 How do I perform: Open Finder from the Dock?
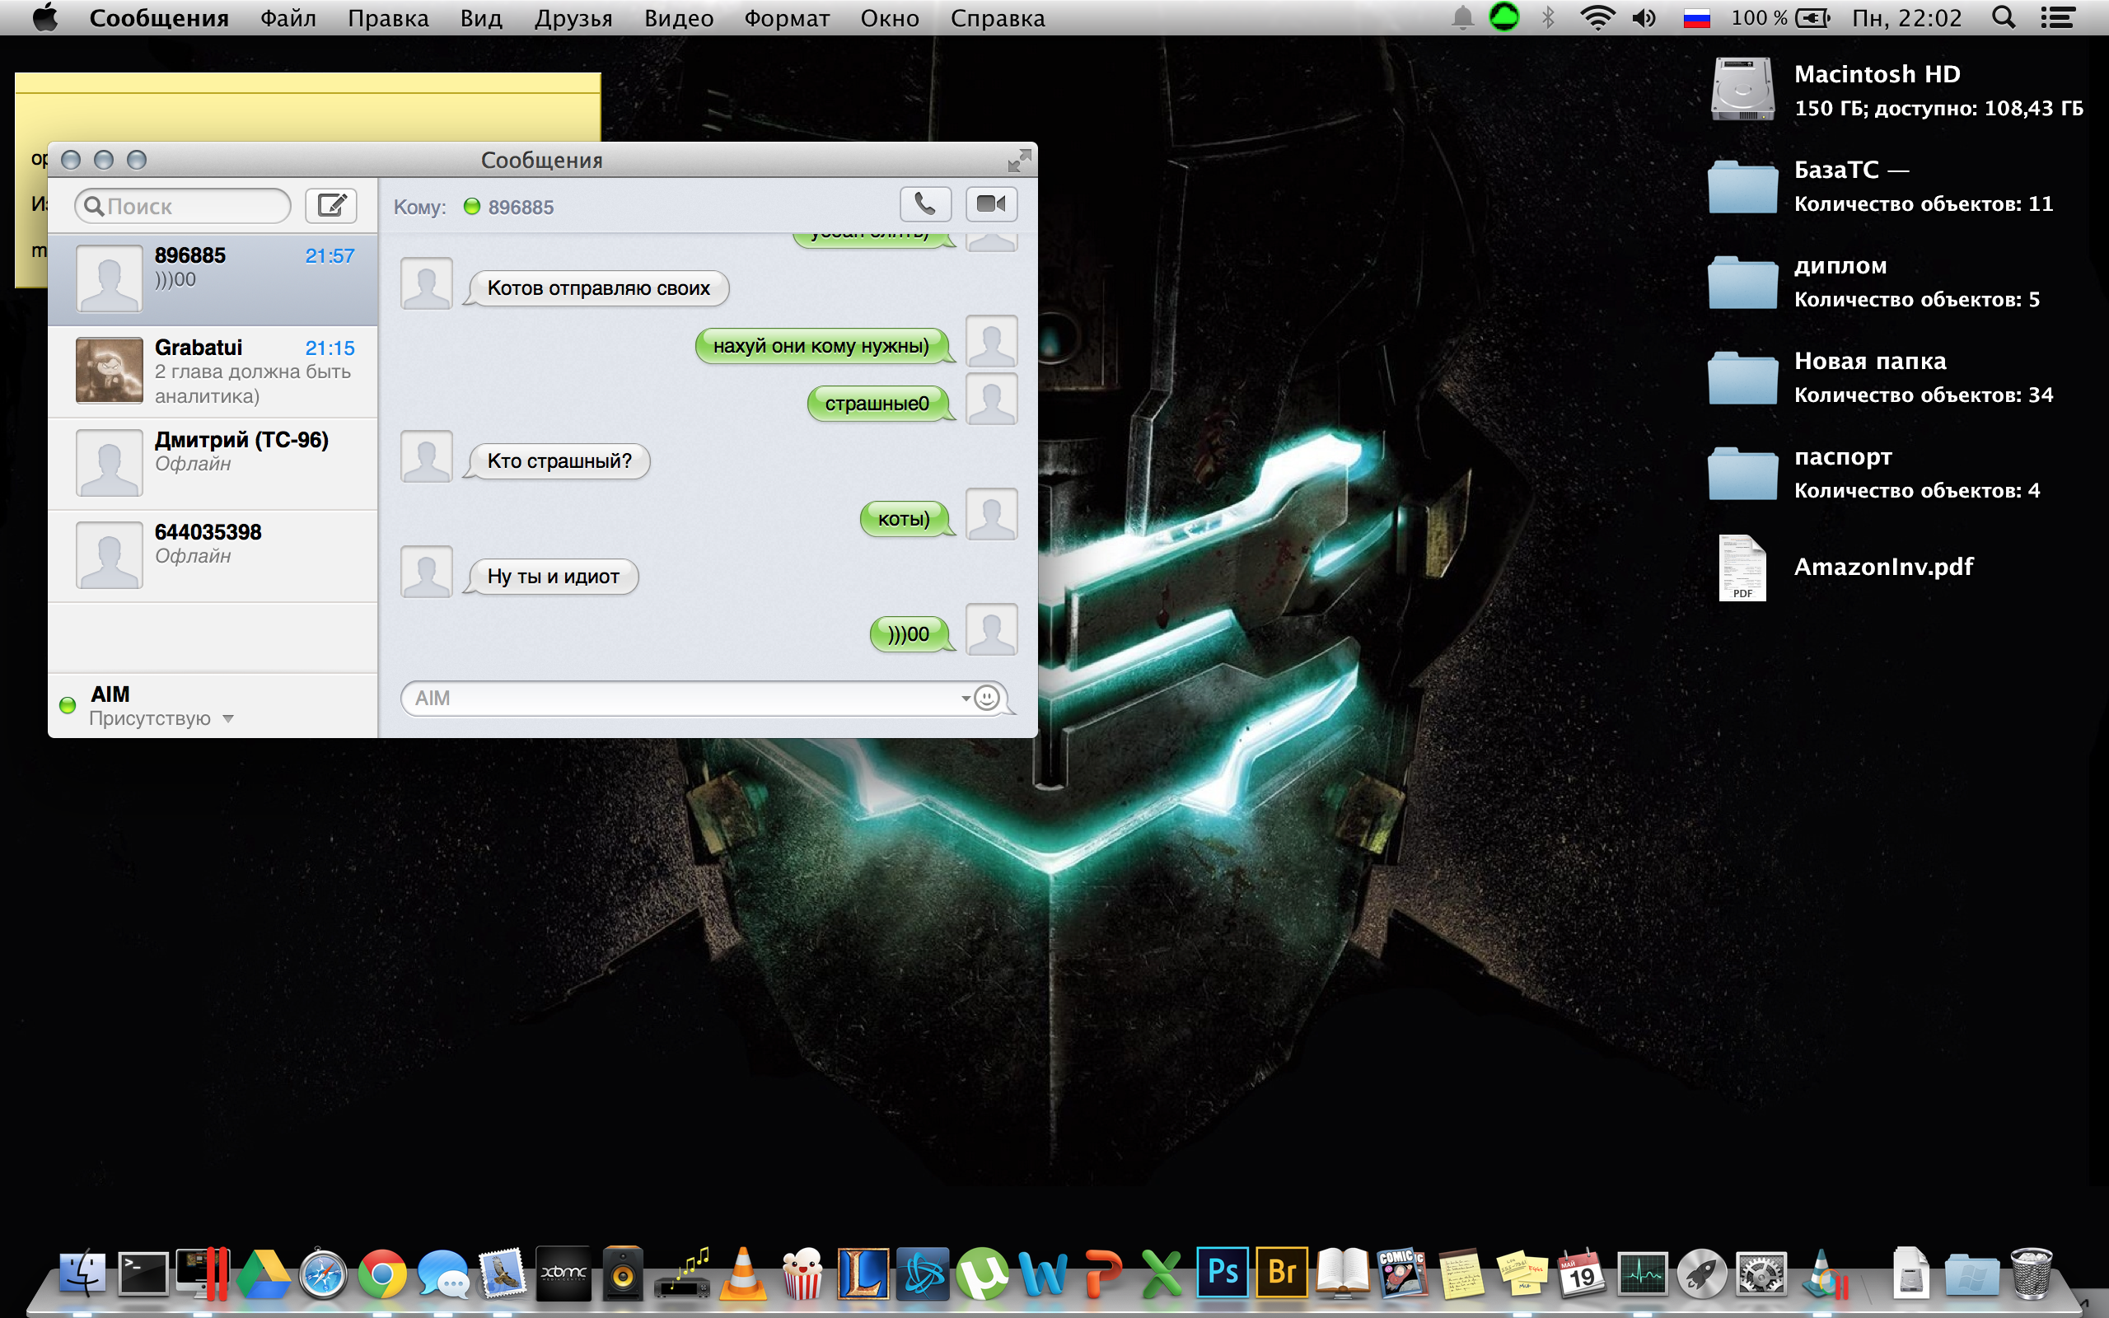[82, 1274]
